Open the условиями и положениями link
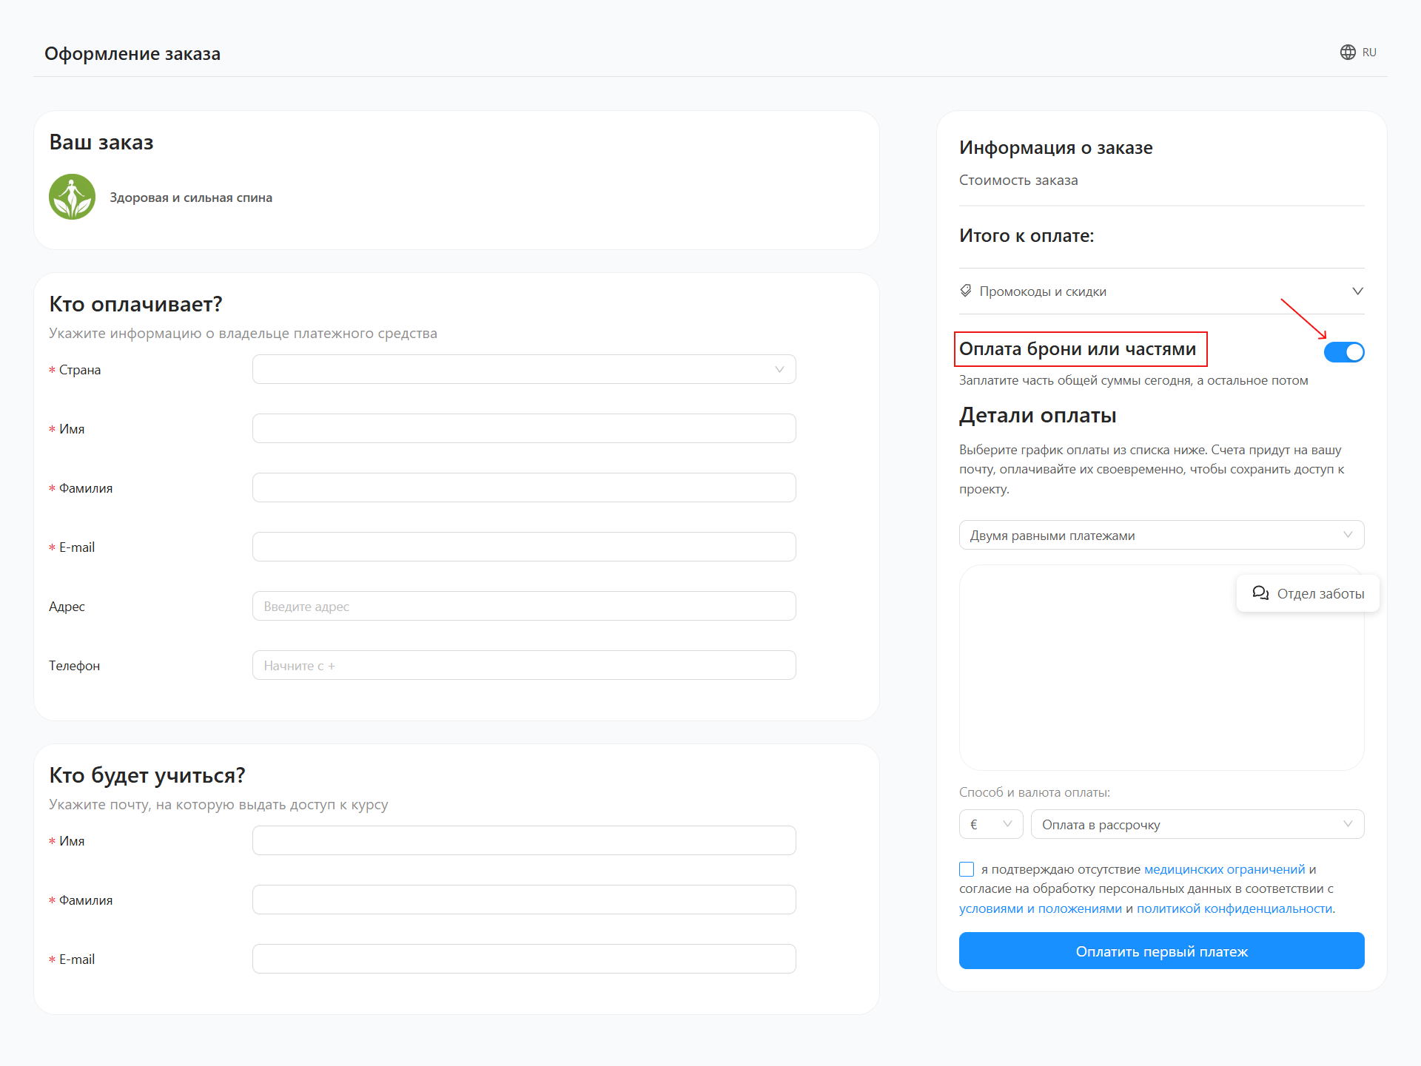Image resolution: width=1421 pixels, height=1066 pixels. pos(1040,908)
